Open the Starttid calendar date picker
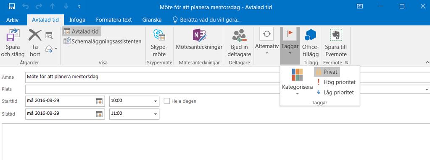430x160 pixels. 99,101
